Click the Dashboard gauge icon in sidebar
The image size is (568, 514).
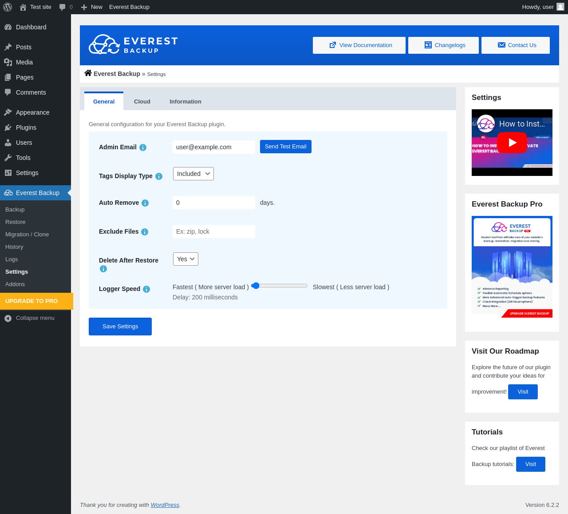[8, 27]
